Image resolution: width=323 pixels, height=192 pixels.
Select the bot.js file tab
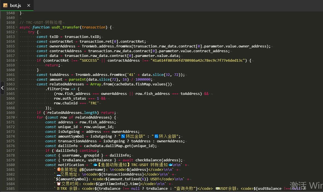(16, 5)
